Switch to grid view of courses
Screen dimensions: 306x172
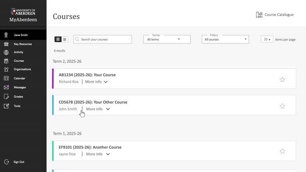(x=65, y=39)
